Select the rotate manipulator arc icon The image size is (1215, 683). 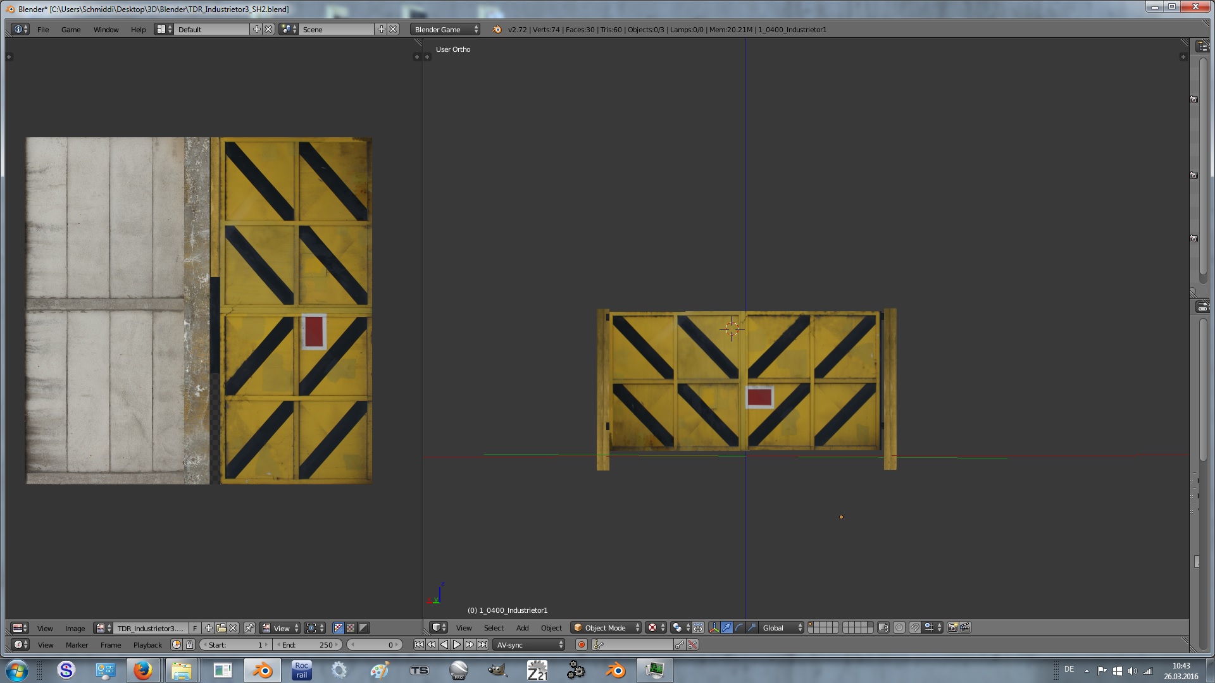(x=739, y=627)
